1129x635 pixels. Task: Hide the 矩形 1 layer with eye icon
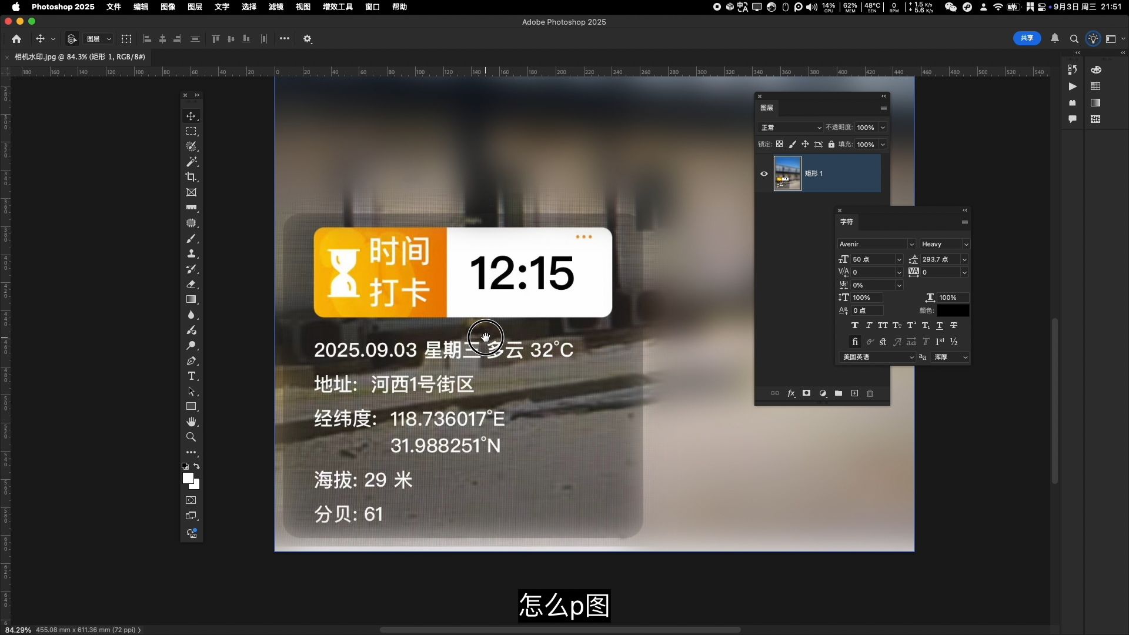(x=764, y=173)
